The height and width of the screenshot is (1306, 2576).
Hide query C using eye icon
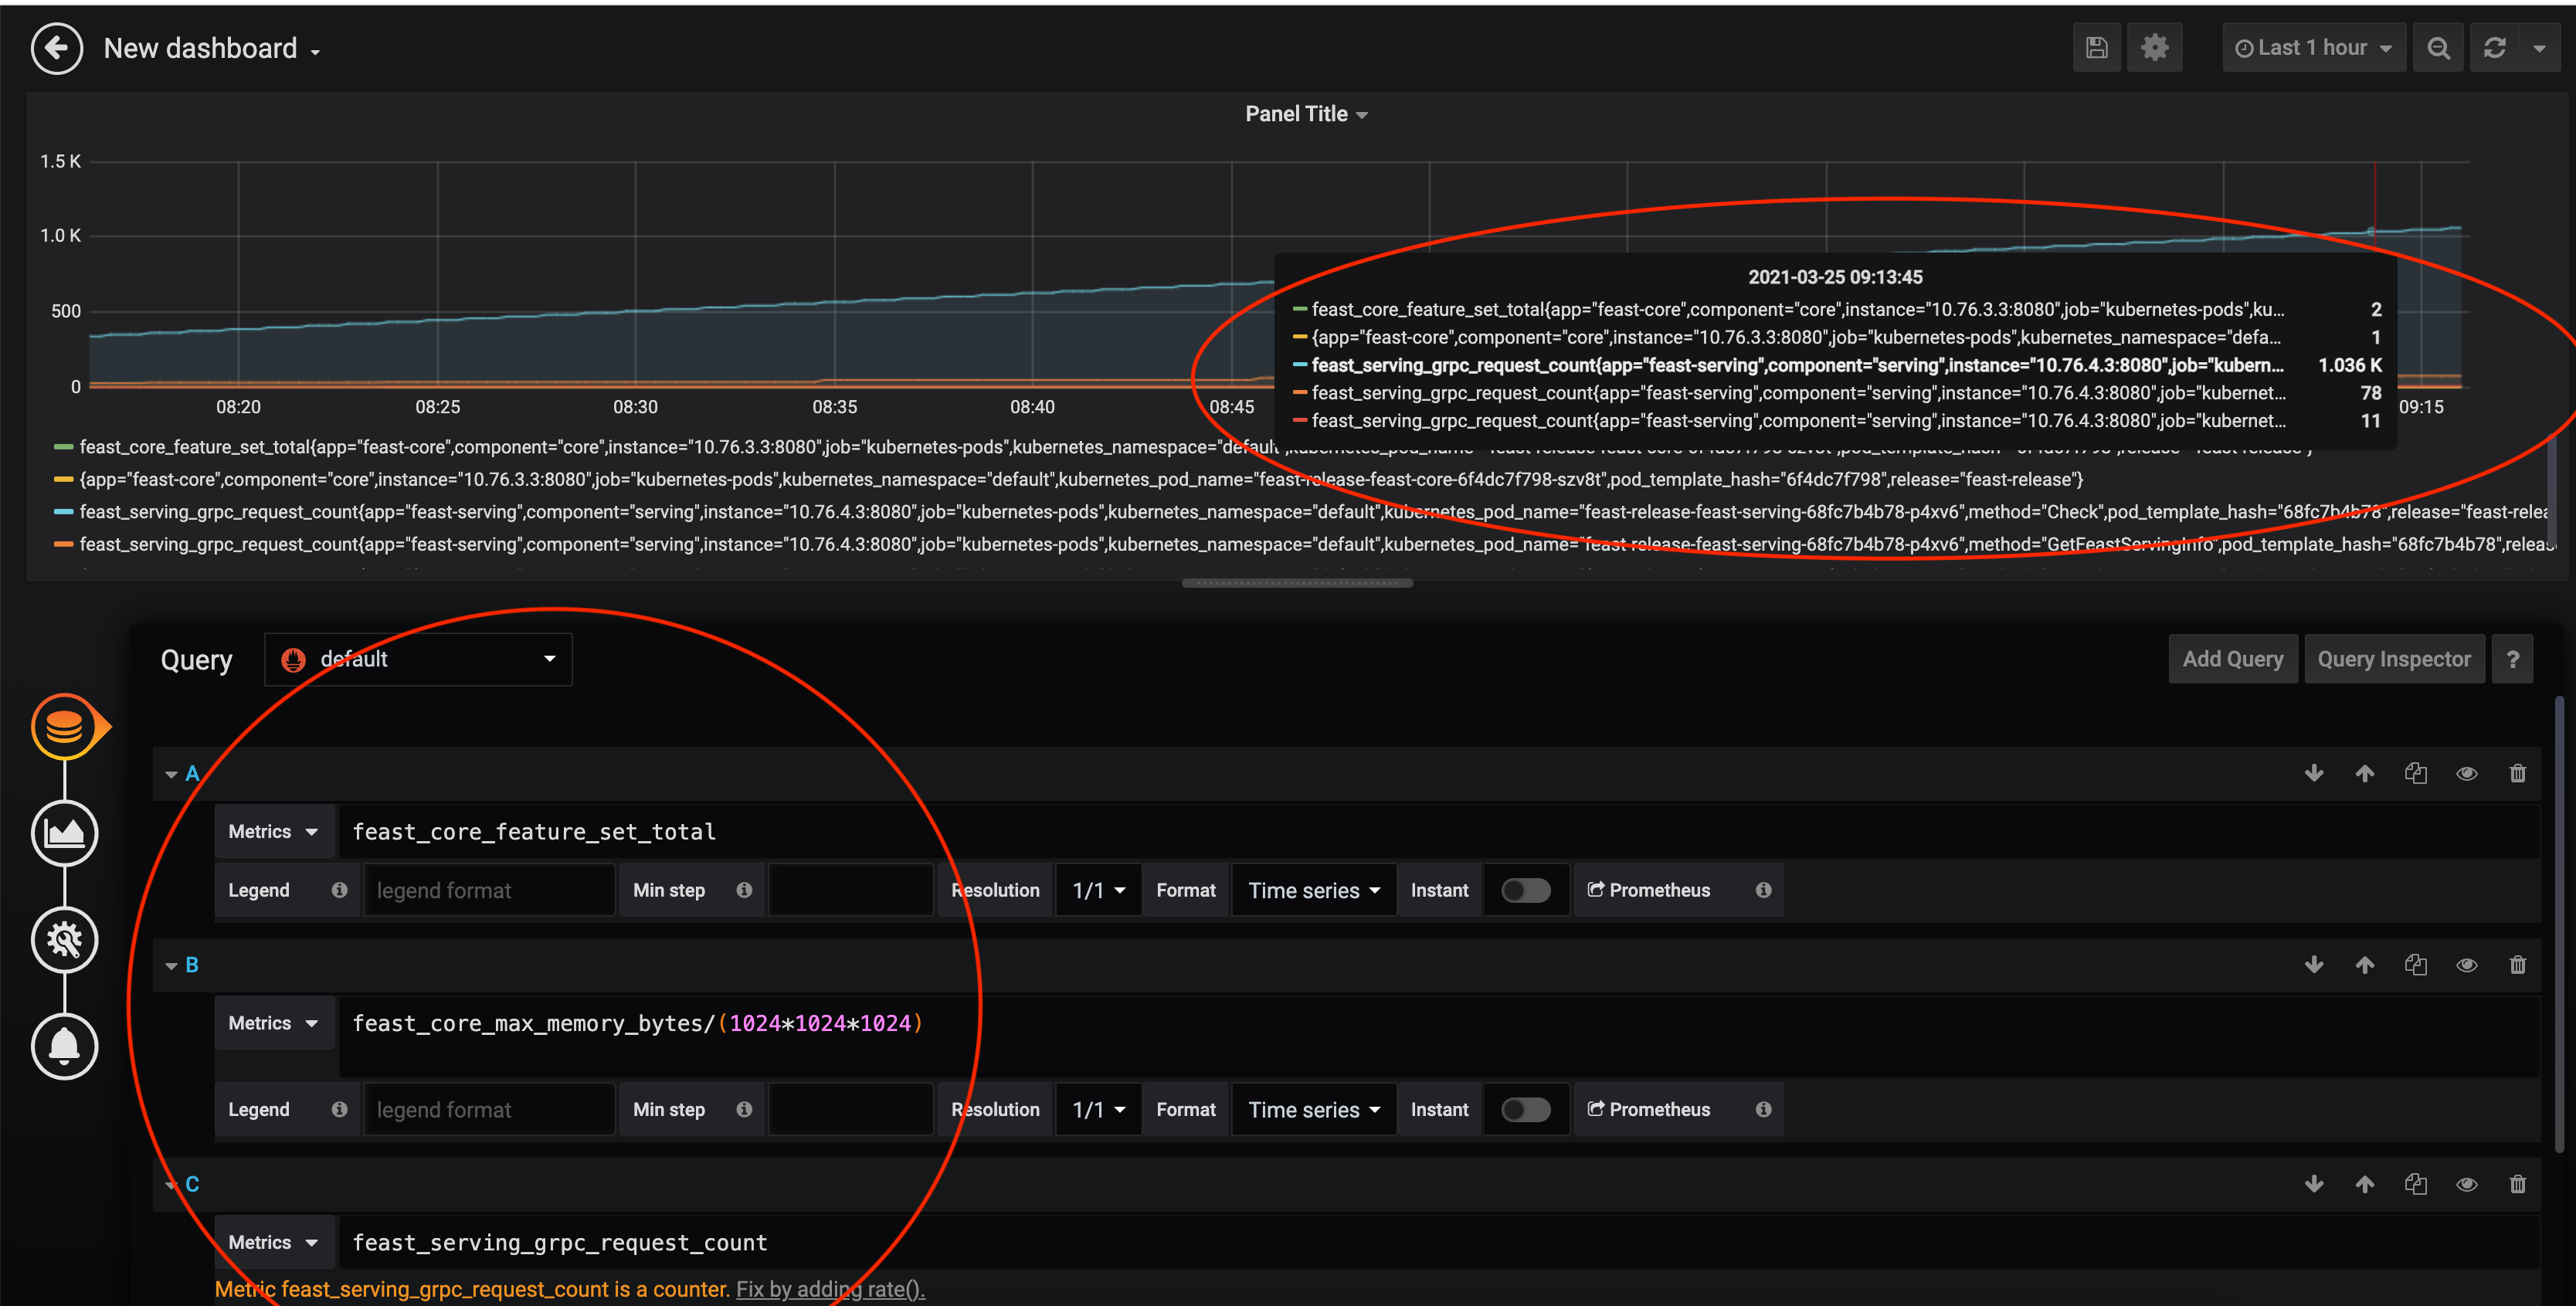pyautogui.click(x=2466, y=1184)
